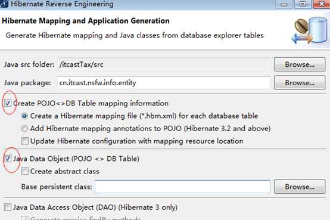Click the Base persistent class text field

(182, 187)
